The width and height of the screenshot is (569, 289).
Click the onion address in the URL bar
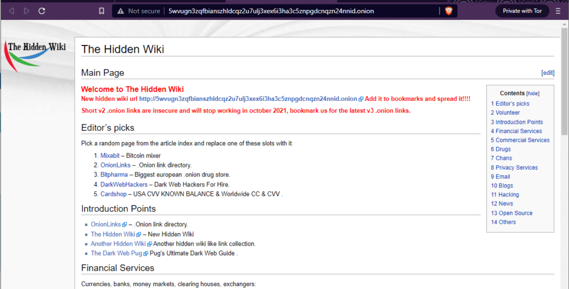[x=271, y=11]
